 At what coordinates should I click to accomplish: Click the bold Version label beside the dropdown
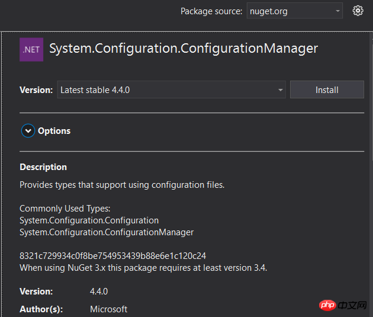coord(36,90)
